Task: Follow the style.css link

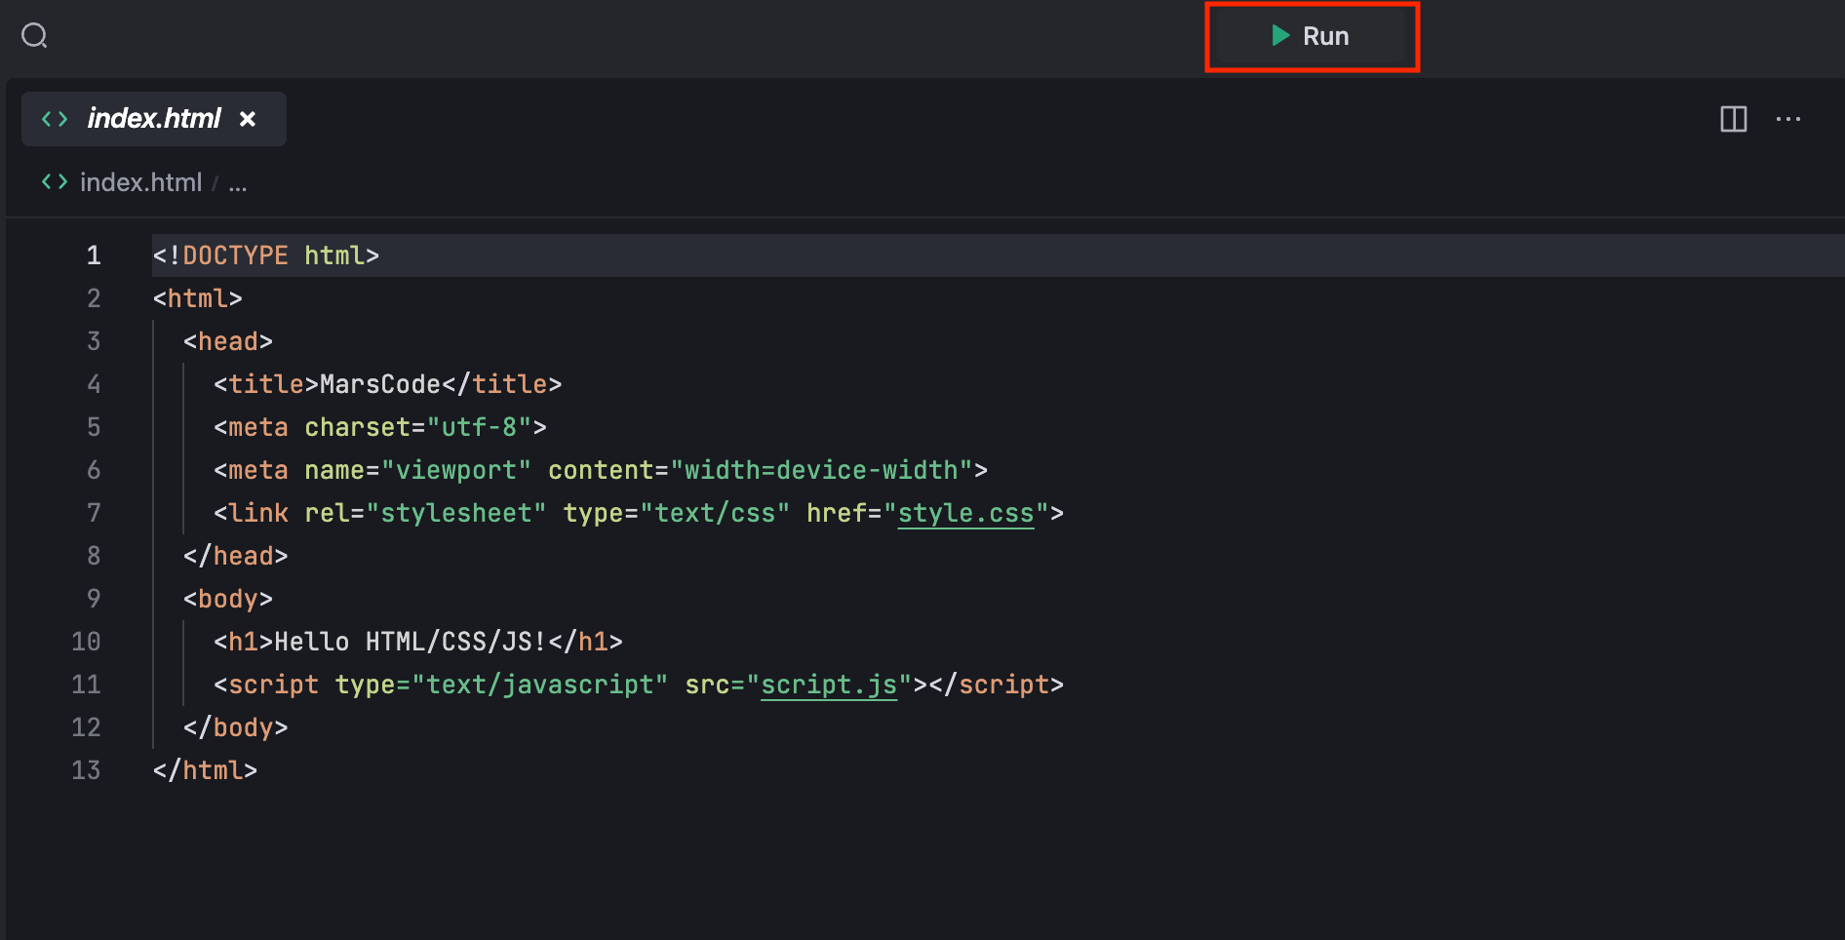Action: pyautogui.click(x=965, y=513)
